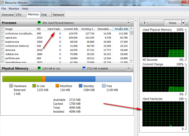Select the iexplore.exe process name
The width and height of the screenshot is (189, 136).
pos(12,42)
